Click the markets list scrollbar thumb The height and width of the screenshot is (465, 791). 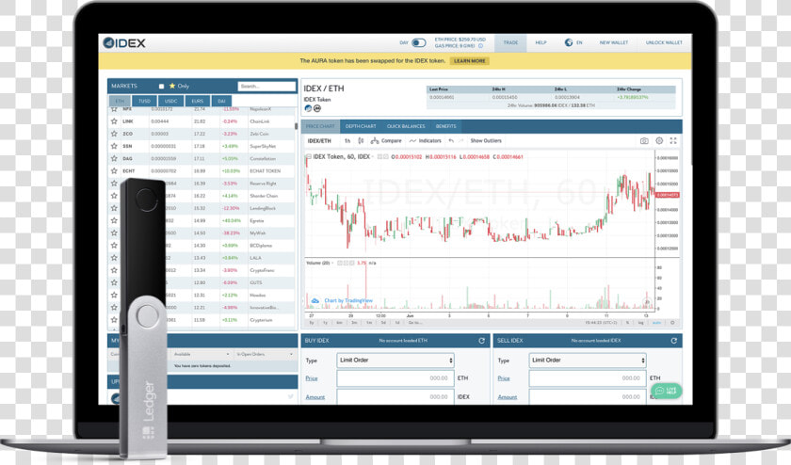point(296,126)
